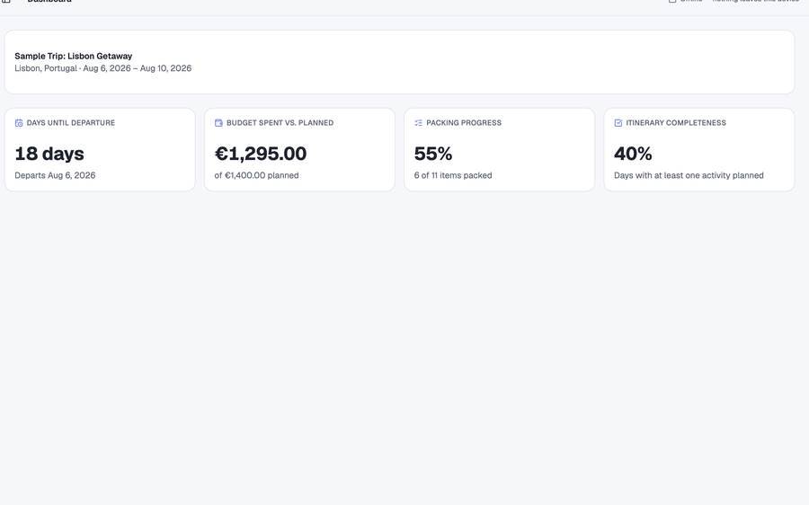
Task: Click the Days Until Departure label
Action: pos(71,123)
